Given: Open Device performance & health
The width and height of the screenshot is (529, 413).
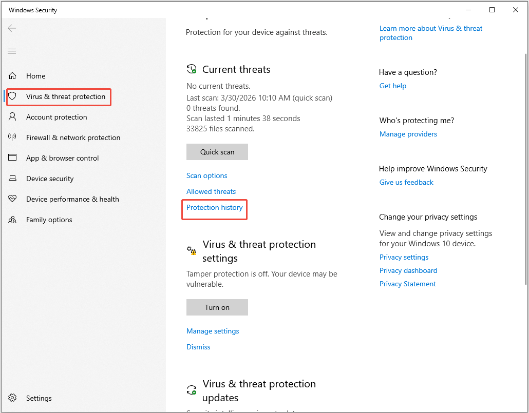Looking at the screenshot, I should click(x=72, y=199).
